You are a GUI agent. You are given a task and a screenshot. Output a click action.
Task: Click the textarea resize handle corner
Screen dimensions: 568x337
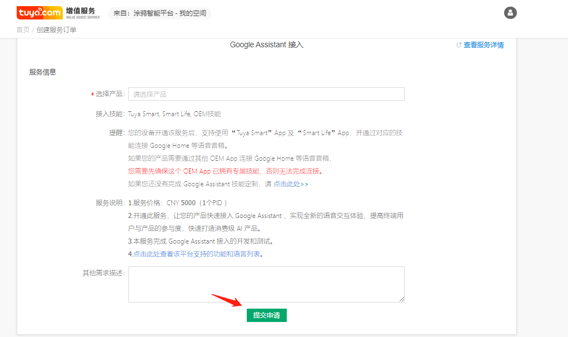point(402,299)
